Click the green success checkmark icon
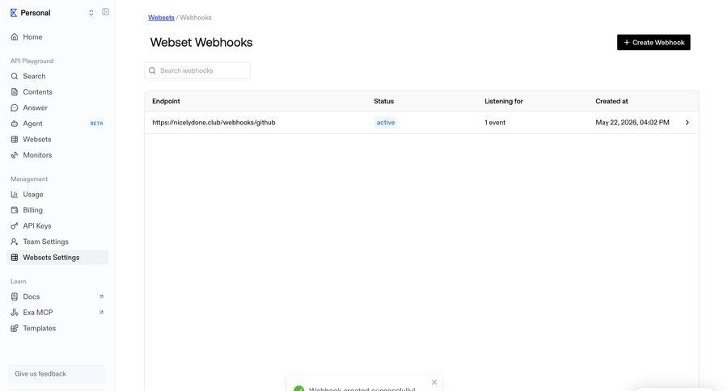Screen dimensions: 728x391 pos(299,389)
